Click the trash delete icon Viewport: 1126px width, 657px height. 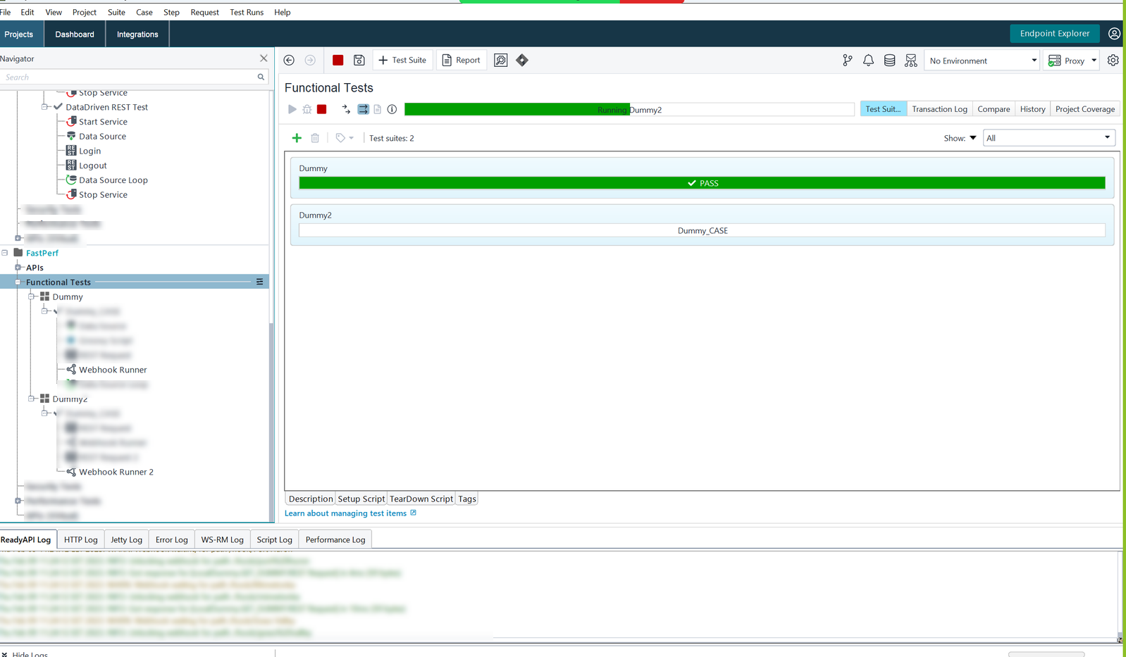[315, 138]
